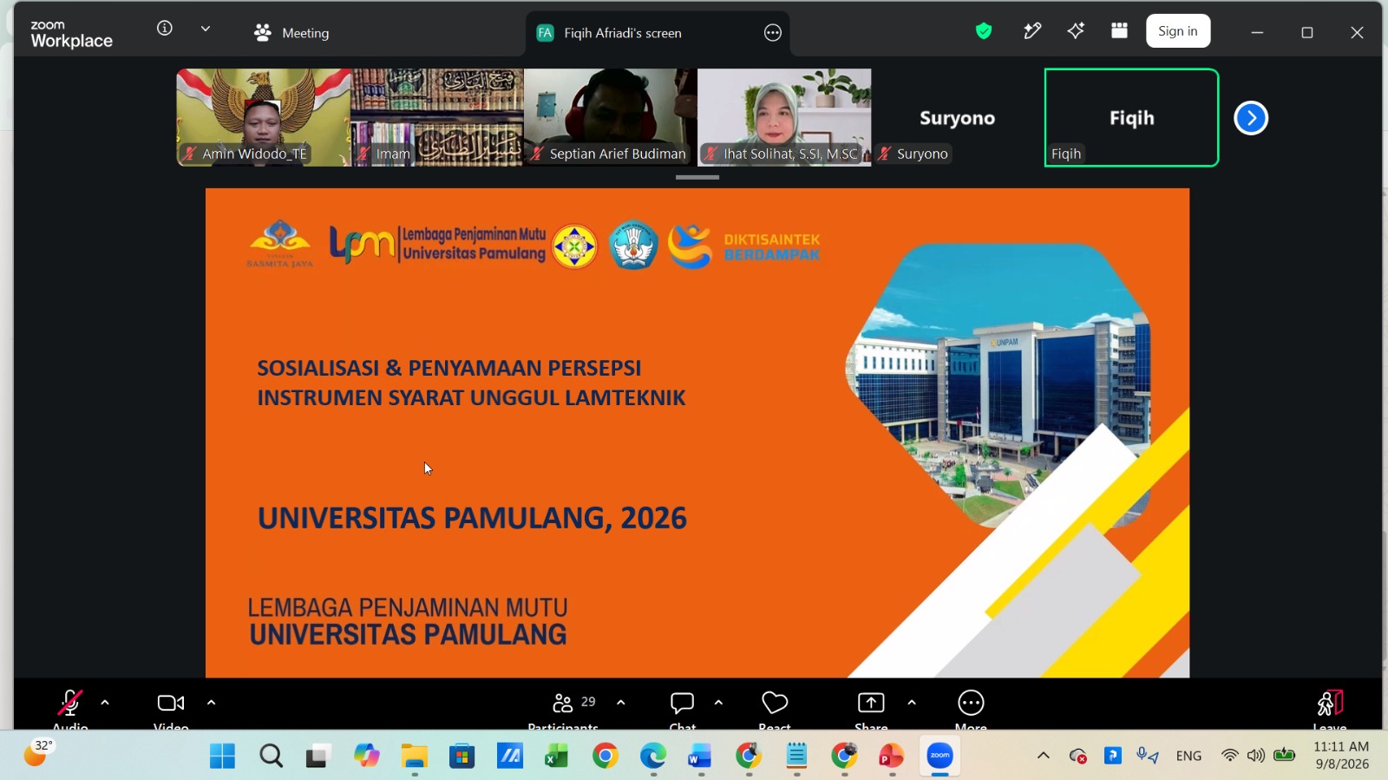Open the view layout icon beside Sign in
This screenshot has height=780, width=1388.
(x=1120, y=31)
